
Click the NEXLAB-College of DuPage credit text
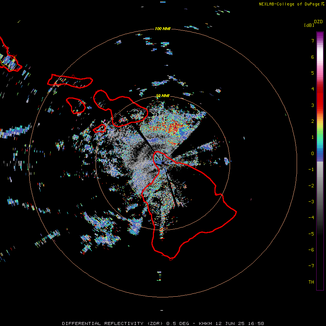coord(289,4)
